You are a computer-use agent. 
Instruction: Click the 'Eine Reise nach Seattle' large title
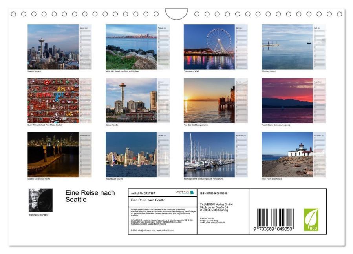[x=90, y=196]
